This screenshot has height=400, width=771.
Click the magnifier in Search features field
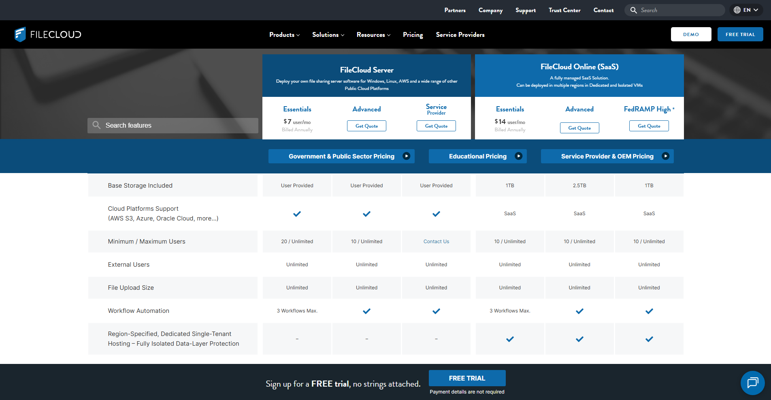point(96,125)
